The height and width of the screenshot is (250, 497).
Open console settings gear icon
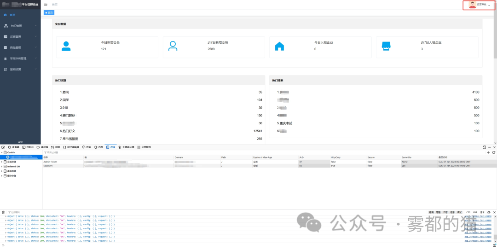point(489,212)
